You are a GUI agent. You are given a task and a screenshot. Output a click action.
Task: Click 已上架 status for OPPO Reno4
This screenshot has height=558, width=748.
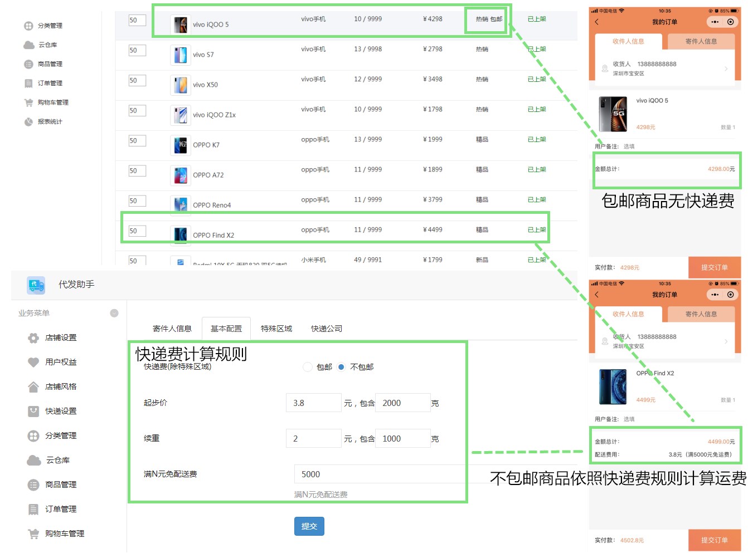point(537,200)
